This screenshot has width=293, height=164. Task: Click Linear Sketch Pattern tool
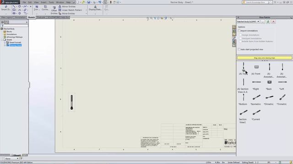pyautogui.click(x=70, y=10)
